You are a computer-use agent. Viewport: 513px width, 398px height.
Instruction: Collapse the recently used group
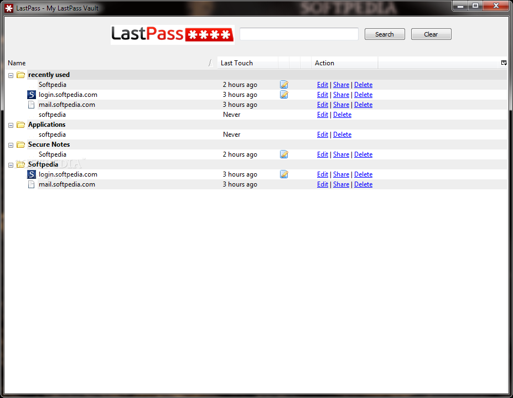pos(11,75)
